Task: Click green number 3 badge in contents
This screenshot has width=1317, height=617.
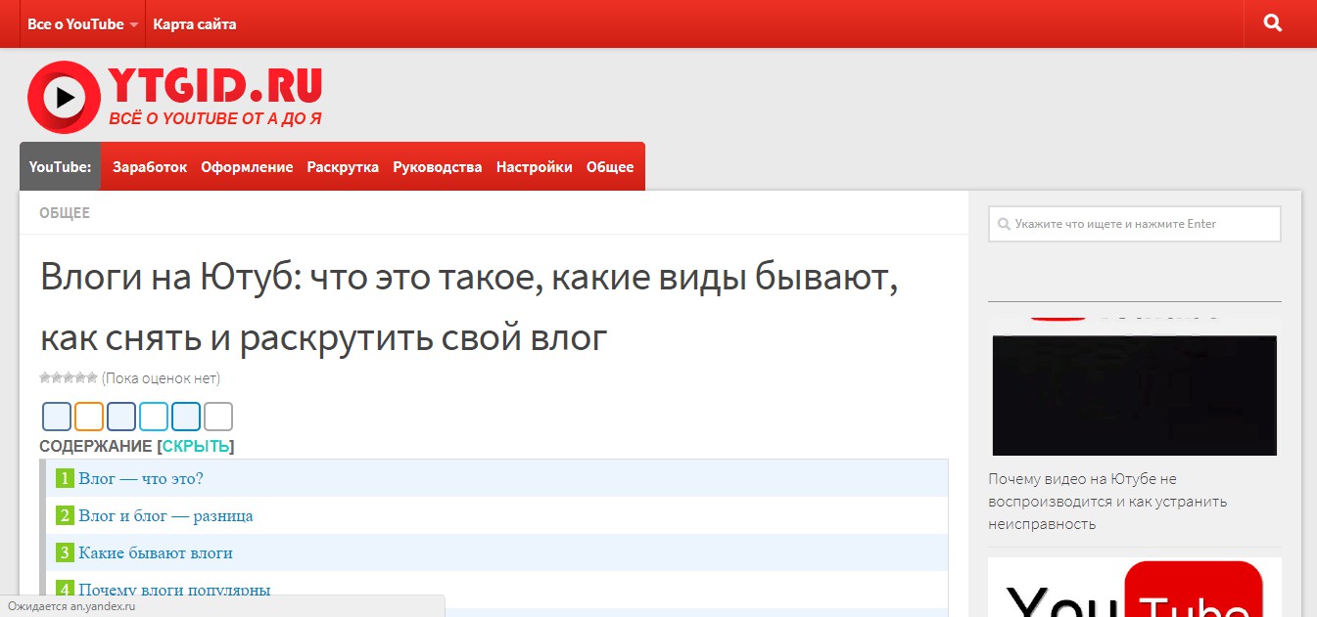Action: point(65,552)
